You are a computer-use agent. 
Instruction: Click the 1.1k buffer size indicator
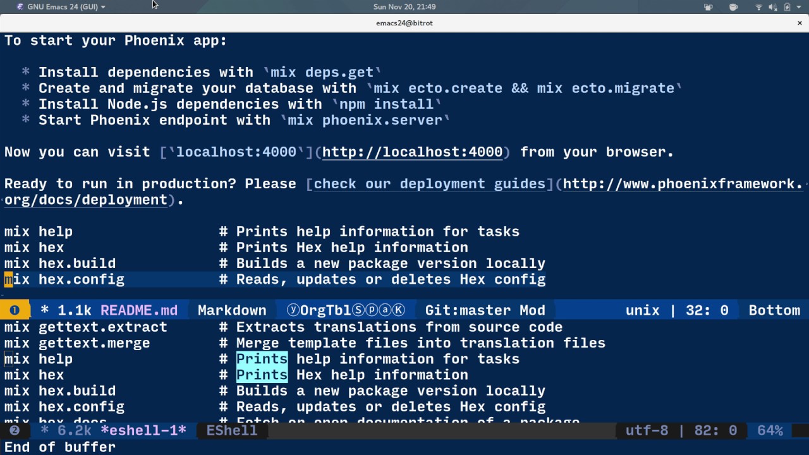point(75,310)
